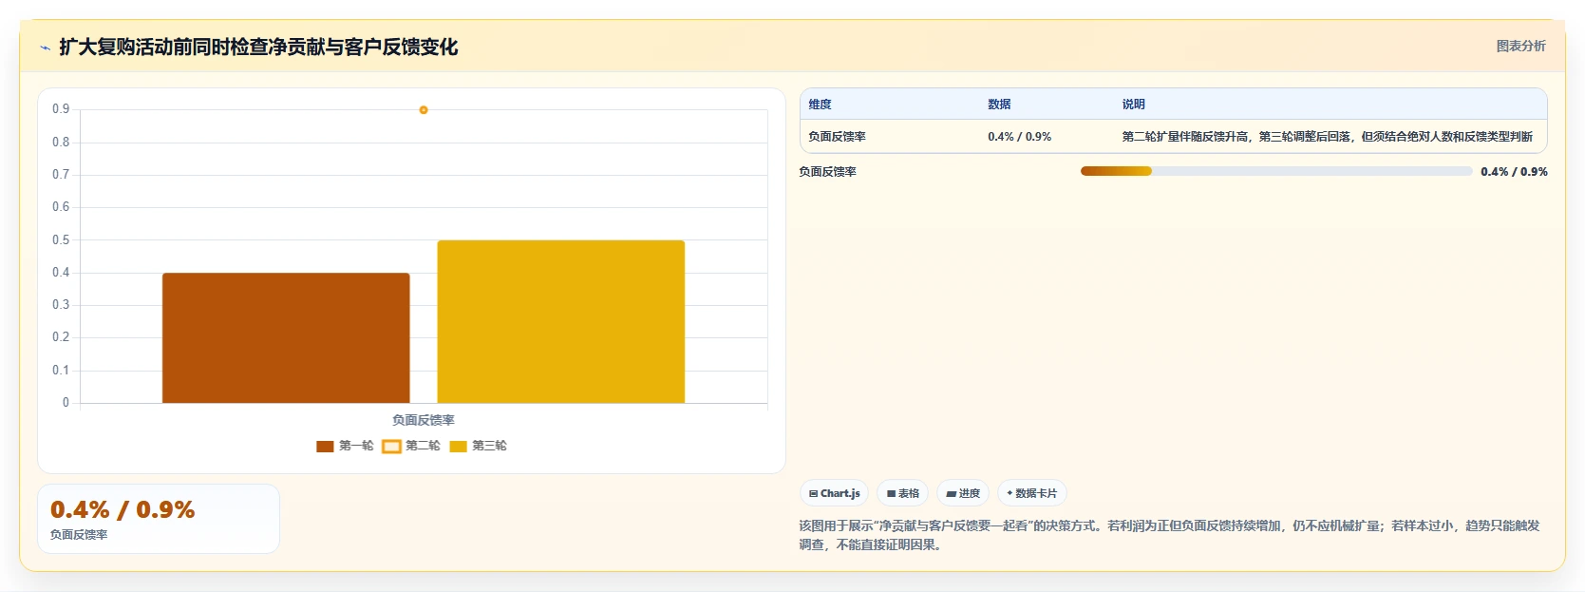Image resolution: width=1585 pixels, height=592 pixels.
Task: Click the yellow 第三轮 bar in the chart
Action: coord(561,322)
